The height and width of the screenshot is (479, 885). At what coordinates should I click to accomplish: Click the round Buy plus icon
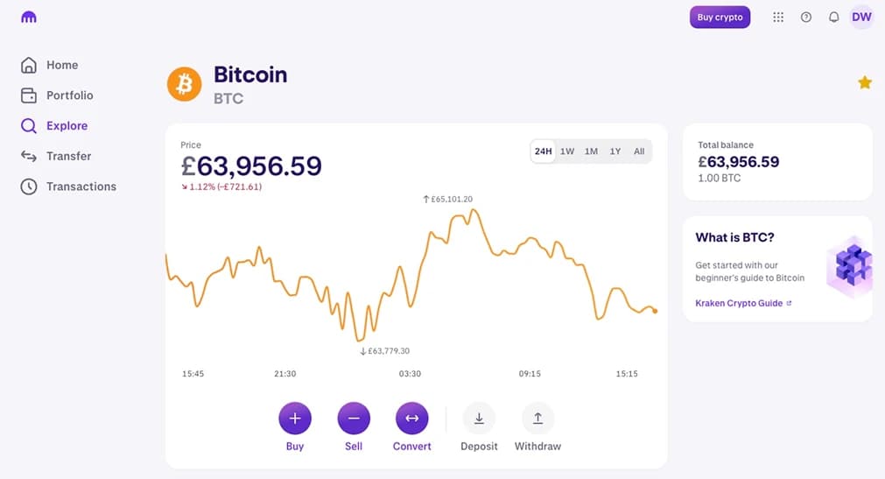[x=295, y=419]
